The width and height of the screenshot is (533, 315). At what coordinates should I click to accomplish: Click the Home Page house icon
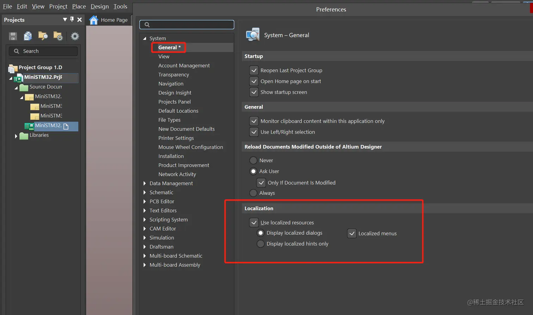(93, 20)
